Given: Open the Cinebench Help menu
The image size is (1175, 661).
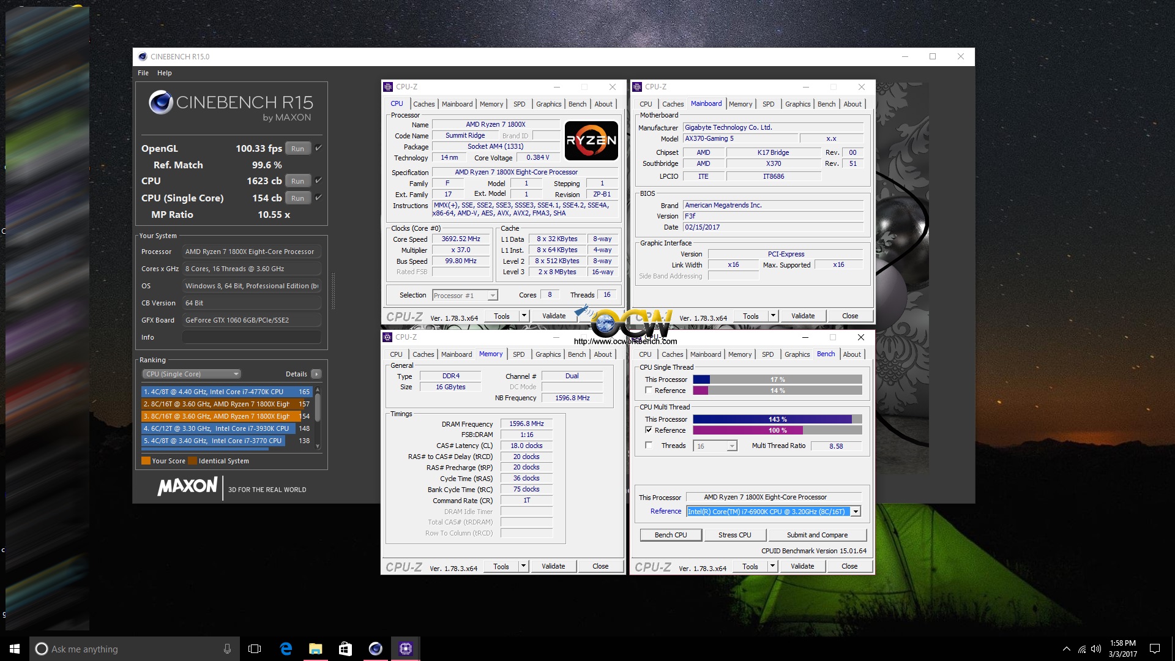Looking at the screenshot, I should 165,73.
